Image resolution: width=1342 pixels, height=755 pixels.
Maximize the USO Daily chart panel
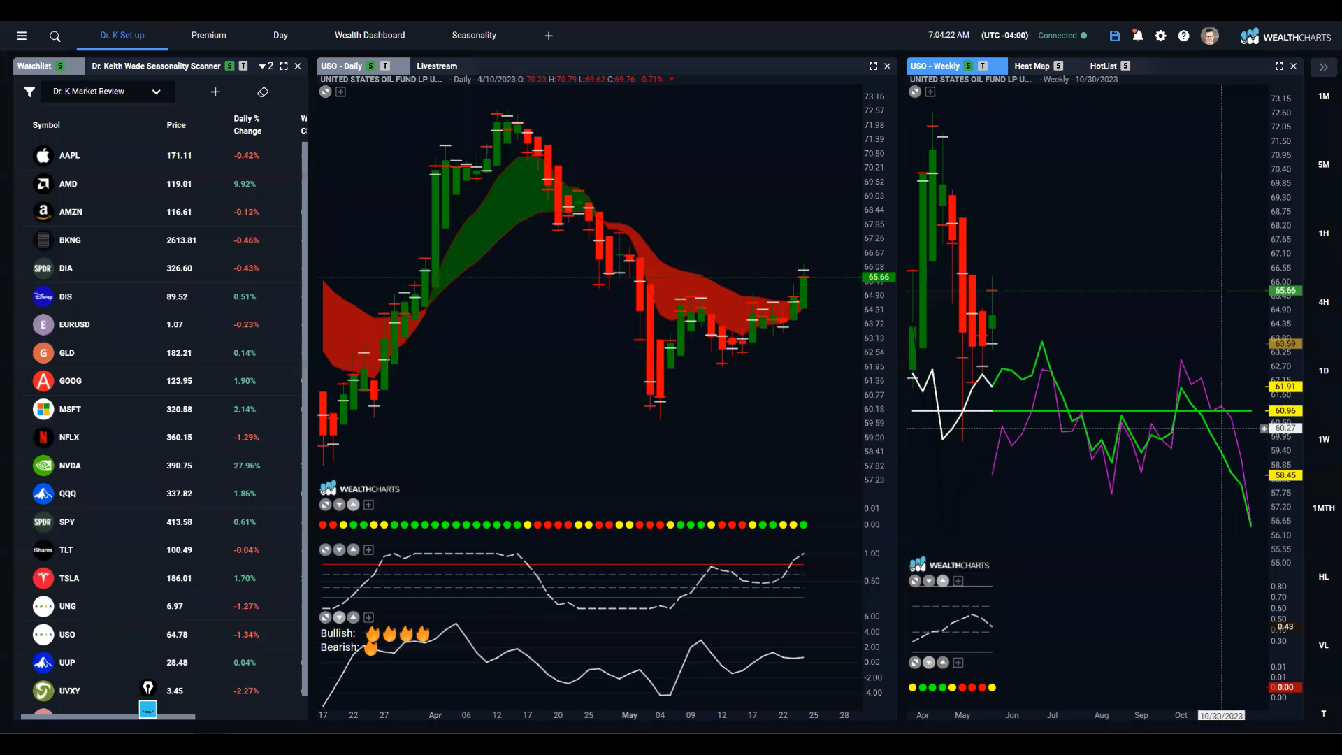tap(873, 66)
